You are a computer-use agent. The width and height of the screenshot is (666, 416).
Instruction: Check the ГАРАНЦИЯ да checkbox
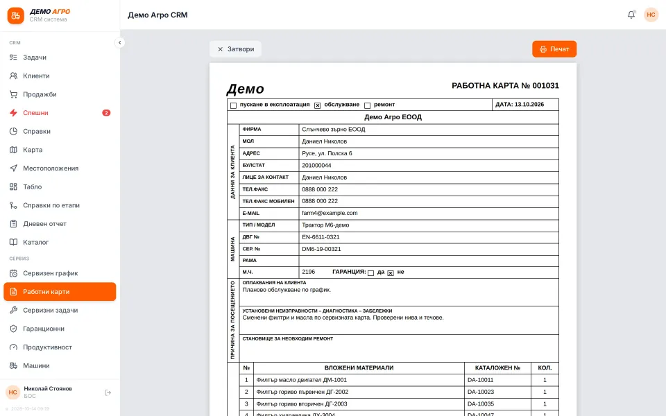(x=370, y=273)
